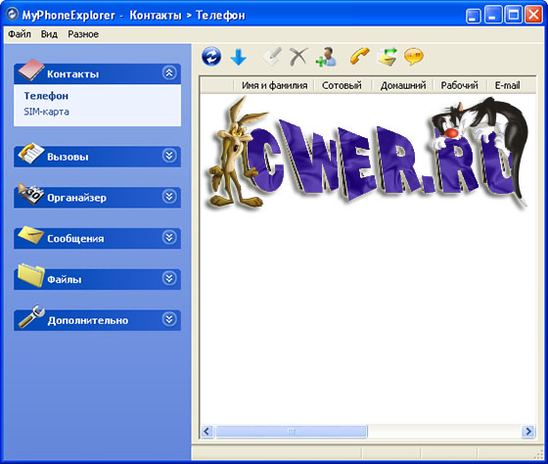
Task: Click the send message envelope icon
Action: (388, 57)
